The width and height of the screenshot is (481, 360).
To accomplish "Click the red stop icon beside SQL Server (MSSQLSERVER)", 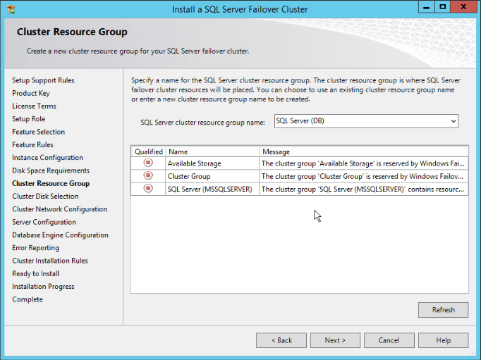I will (148, 189).
